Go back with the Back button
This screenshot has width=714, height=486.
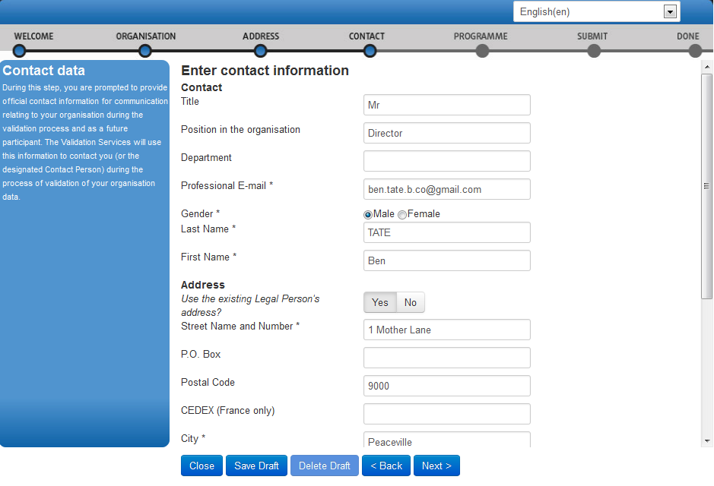tap(386, 465)
